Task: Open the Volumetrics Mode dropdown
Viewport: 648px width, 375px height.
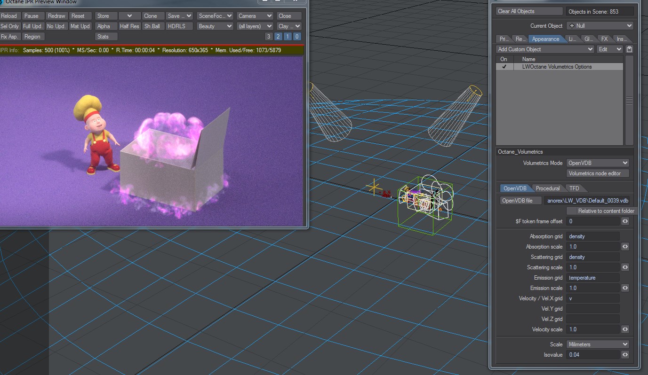Action: click(598, 163)
